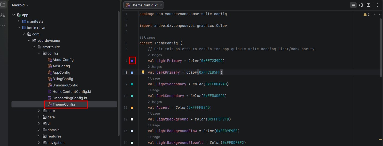Expand the features package
Viewport: 383px width, 146px height.
click(x=39, y=136)
